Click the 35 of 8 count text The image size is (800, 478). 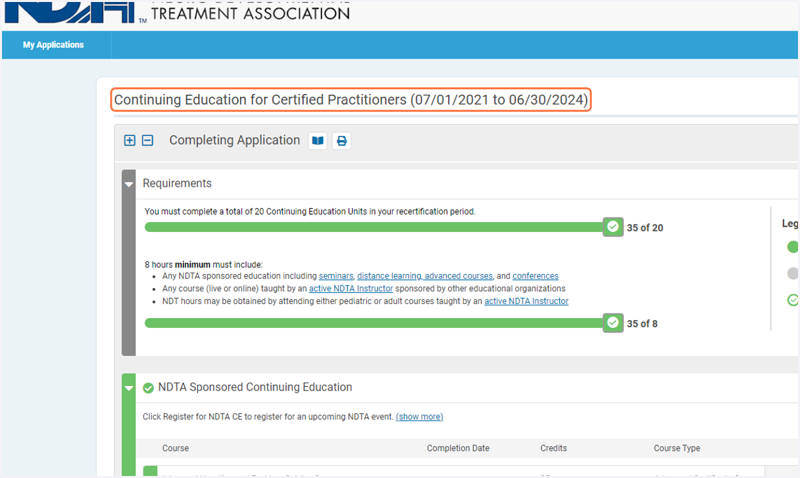click(x=642, y=324)
